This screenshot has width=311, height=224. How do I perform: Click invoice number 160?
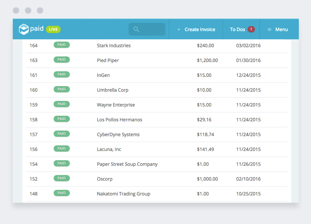[33, 90]
